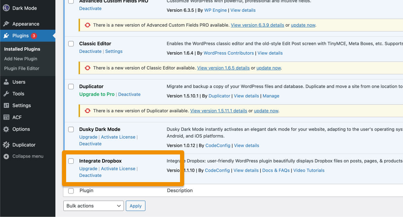This screenshot has width=403, height=217.
Task: Open Plugin File Editor submenu
Action: [x=21, y=68]
